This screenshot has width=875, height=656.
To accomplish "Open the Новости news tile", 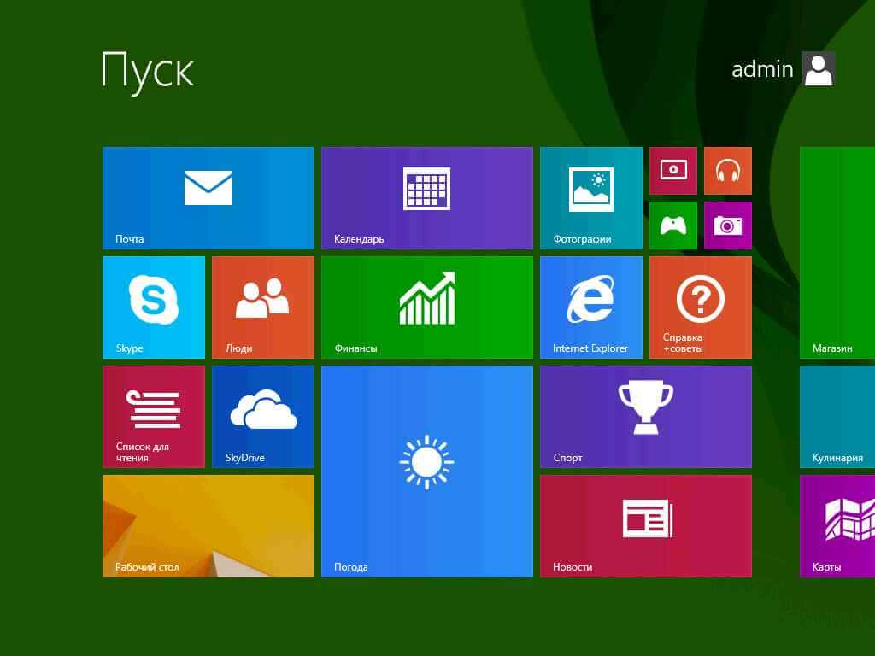I will [x=645, y=525].
